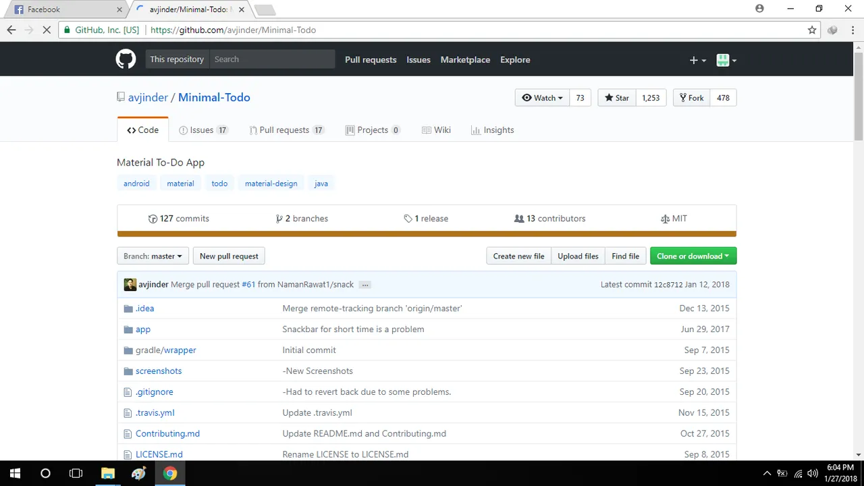Open the Insights tab
This screenshot has height=486, width=864.
pyautogui.click(x=493, y=130)
